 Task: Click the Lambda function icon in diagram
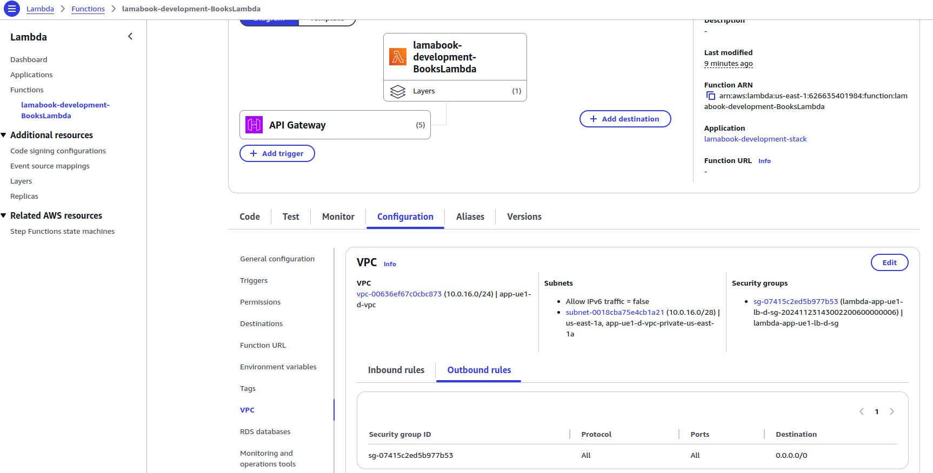click(x=398, y=57)
